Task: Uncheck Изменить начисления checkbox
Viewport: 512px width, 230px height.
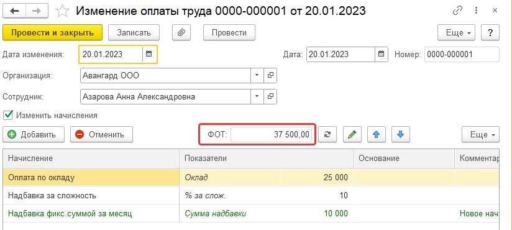Action: click(8, 115)
